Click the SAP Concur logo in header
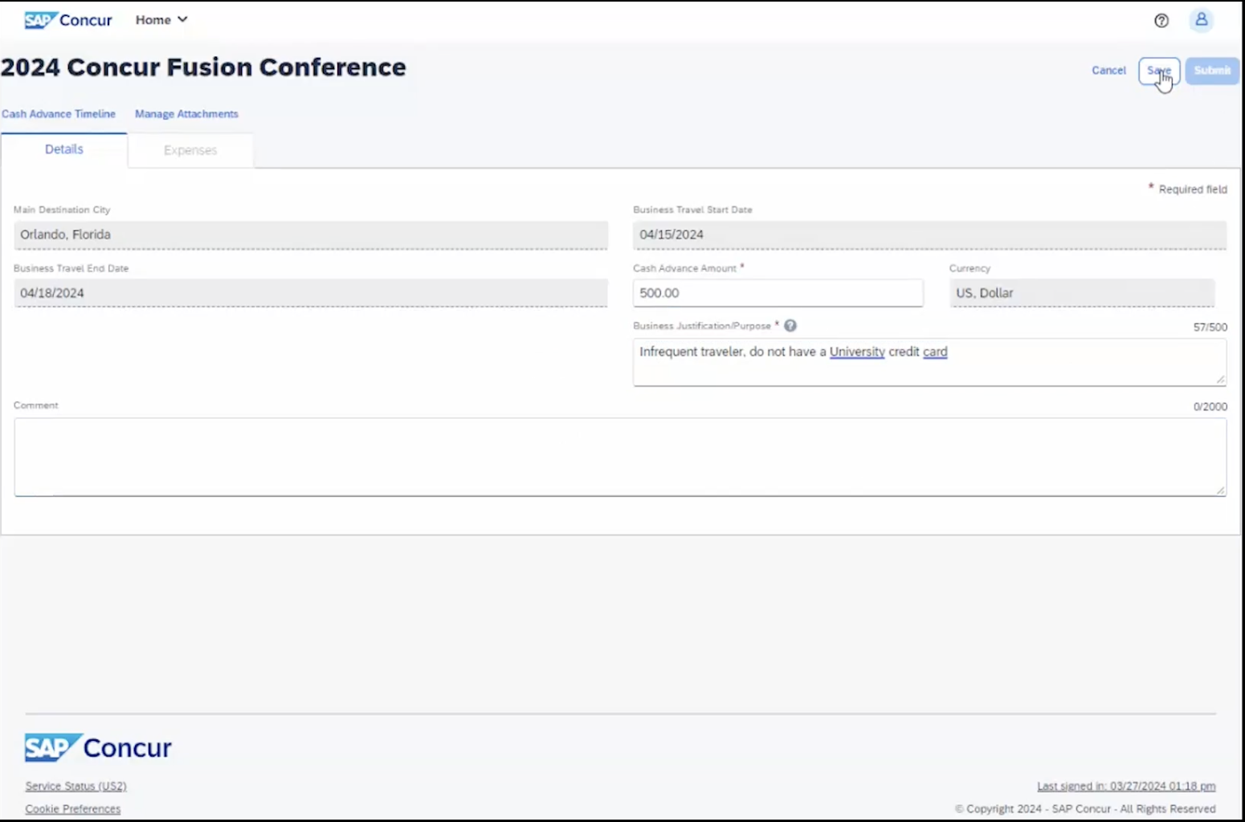Screen dimensions: 1245x822 pos(68,20)
